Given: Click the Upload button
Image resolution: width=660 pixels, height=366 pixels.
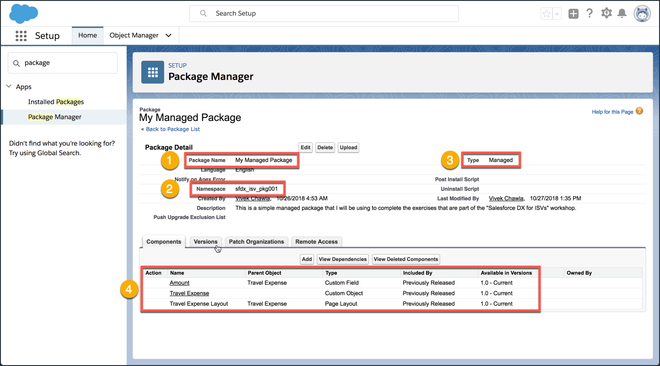Looking at the screenshot, I should (x=348, y=147).
